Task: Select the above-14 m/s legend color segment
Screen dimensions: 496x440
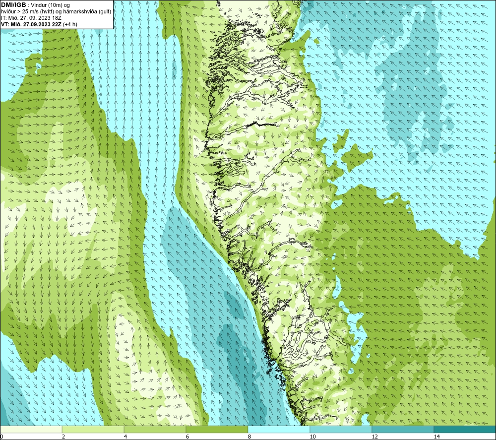Action: click(465, 430)
